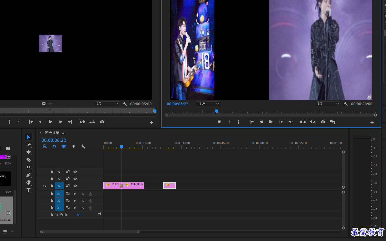
Task: Mark In point in Source monitor
Action: 9,122
